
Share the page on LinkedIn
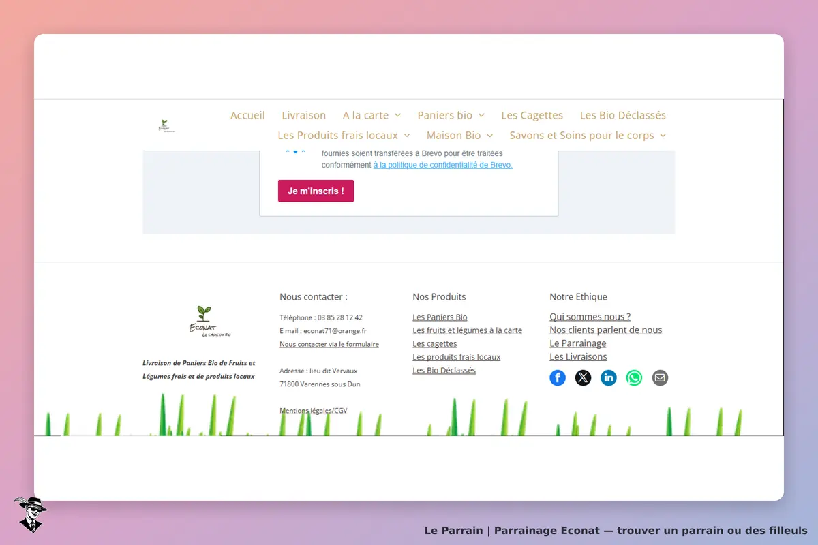[x=609, y=377]
